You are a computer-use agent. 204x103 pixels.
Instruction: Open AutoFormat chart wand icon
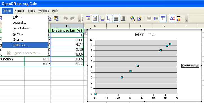click(x=139, y=18)
